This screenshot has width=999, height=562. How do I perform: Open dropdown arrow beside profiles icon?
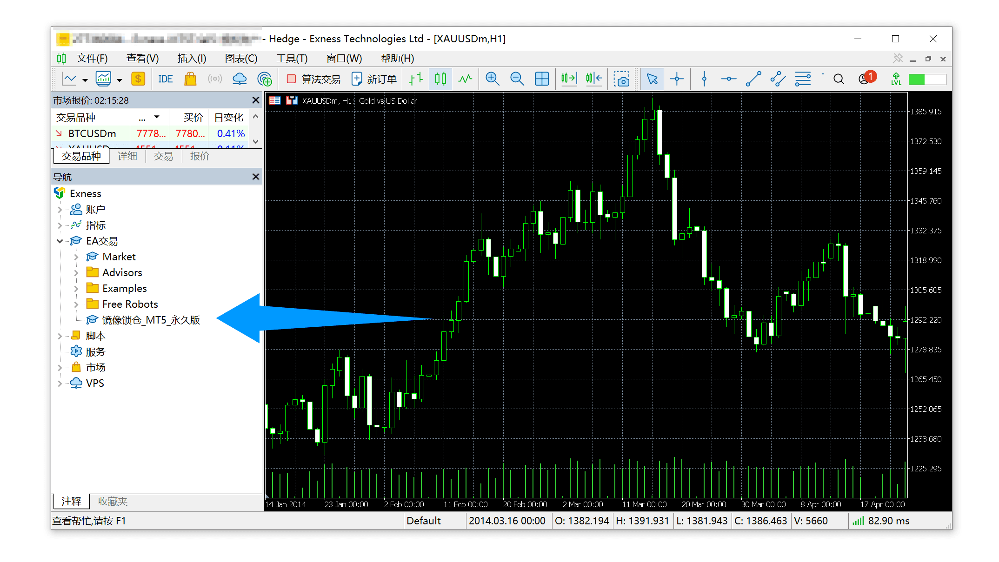[119, 80]
